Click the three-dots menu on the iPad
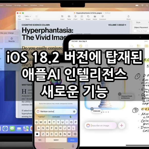This screenshot has width=149, height=149. (146, 41)
